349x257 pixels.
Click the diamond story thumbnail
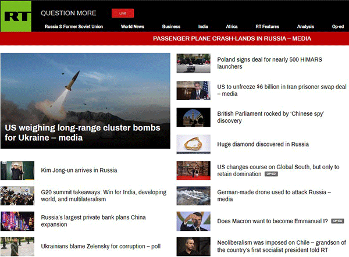coord(194,144)
